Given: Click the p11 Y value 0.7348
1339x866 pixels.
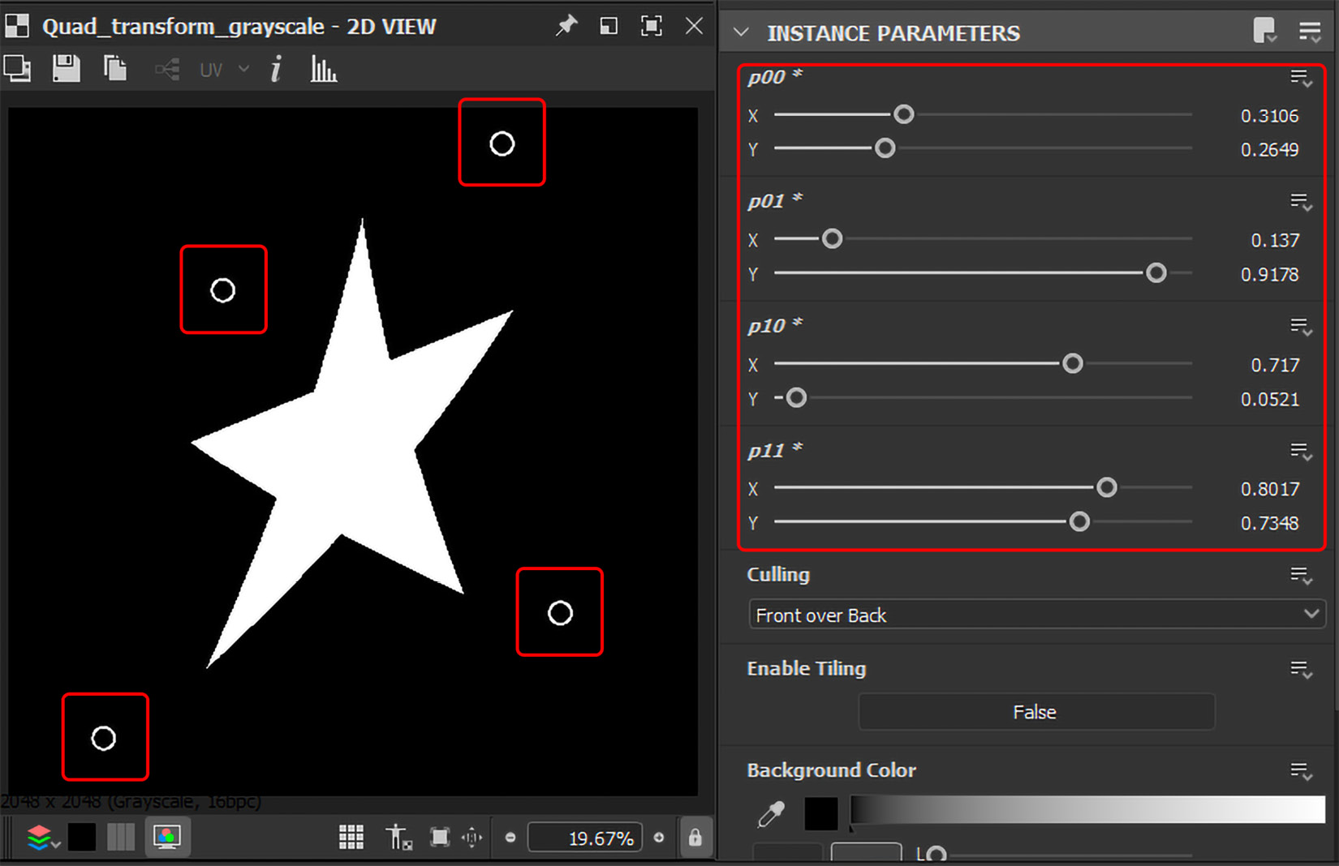Looking at the screenshot, I should (x=1269, y=524).
